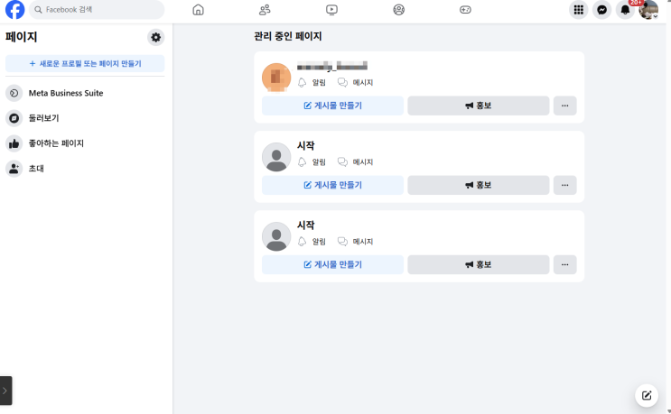Open the Watch video icon
The image size is (671, 414).
pos(331,10)
